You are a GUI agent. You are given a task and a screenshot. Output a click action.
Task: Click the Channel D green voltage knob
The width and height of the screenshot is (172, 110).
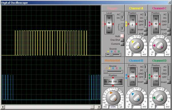160,97
